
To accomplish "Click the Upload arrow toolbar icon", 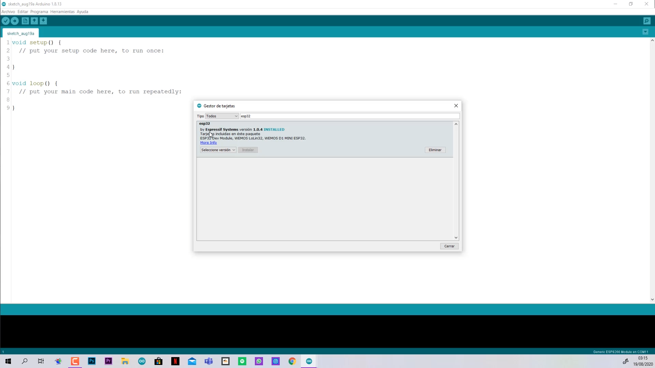I will click(x=15, y=21).
